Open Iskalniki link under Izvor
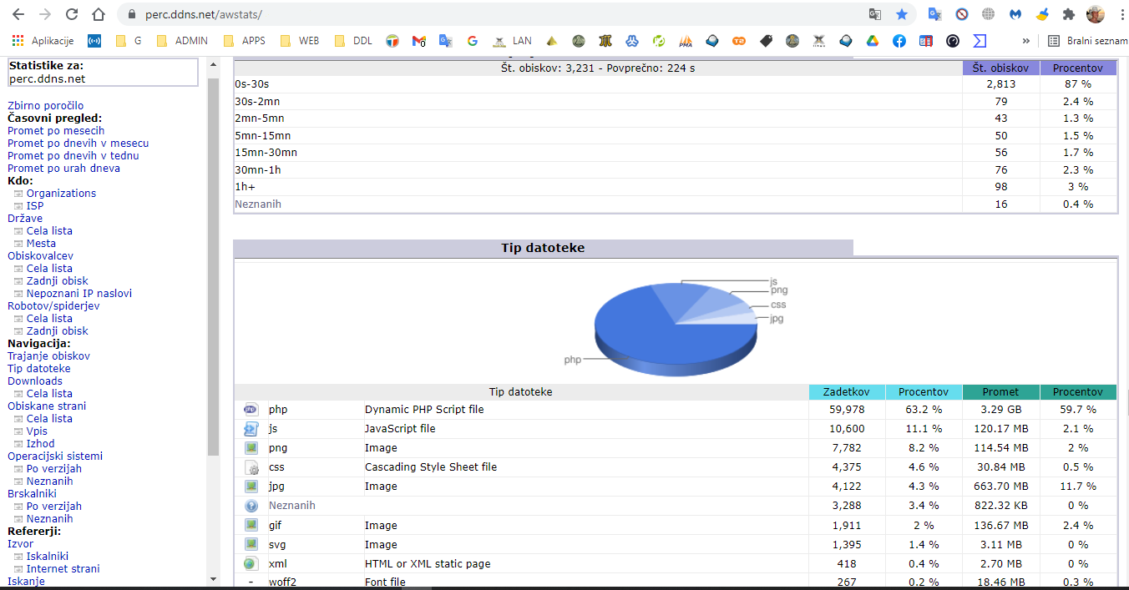 48,556
